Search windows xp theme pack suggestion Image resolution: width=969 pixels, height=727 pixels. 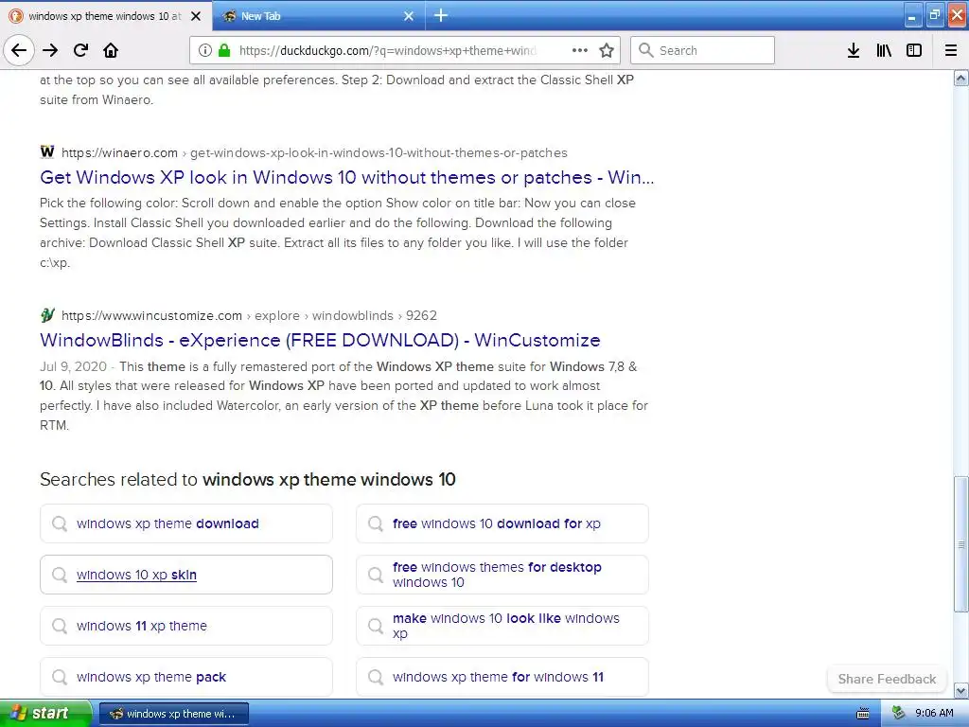click(186, 677)
